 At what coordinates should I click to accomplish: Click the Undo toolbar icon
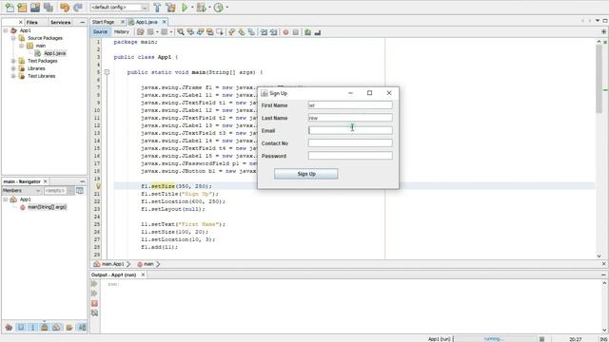65,8
